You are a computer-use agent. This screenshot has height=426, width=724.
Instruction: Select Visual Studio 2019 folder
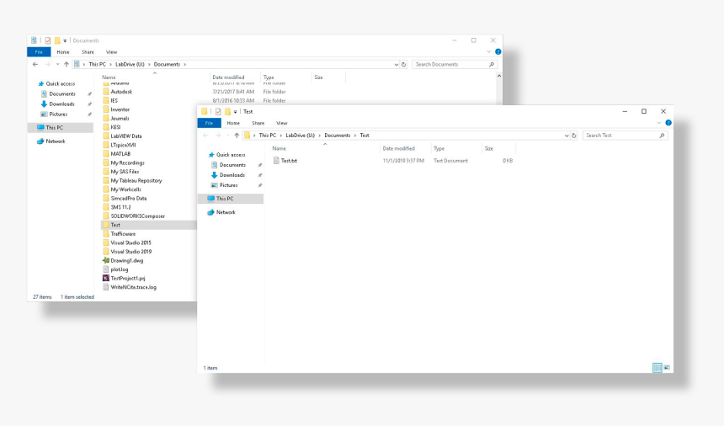pos(130,252)
